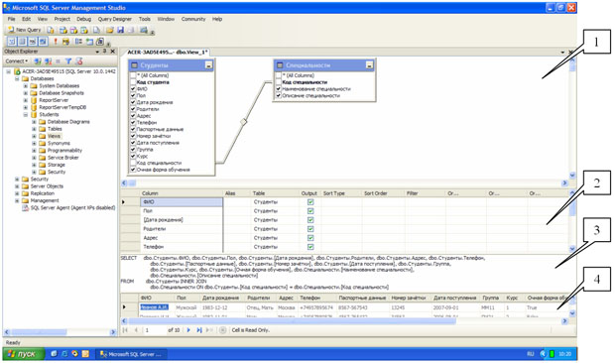Toggle the Show Results Pane icon
This screenshot has width=615, height=363.
(43, 42)
